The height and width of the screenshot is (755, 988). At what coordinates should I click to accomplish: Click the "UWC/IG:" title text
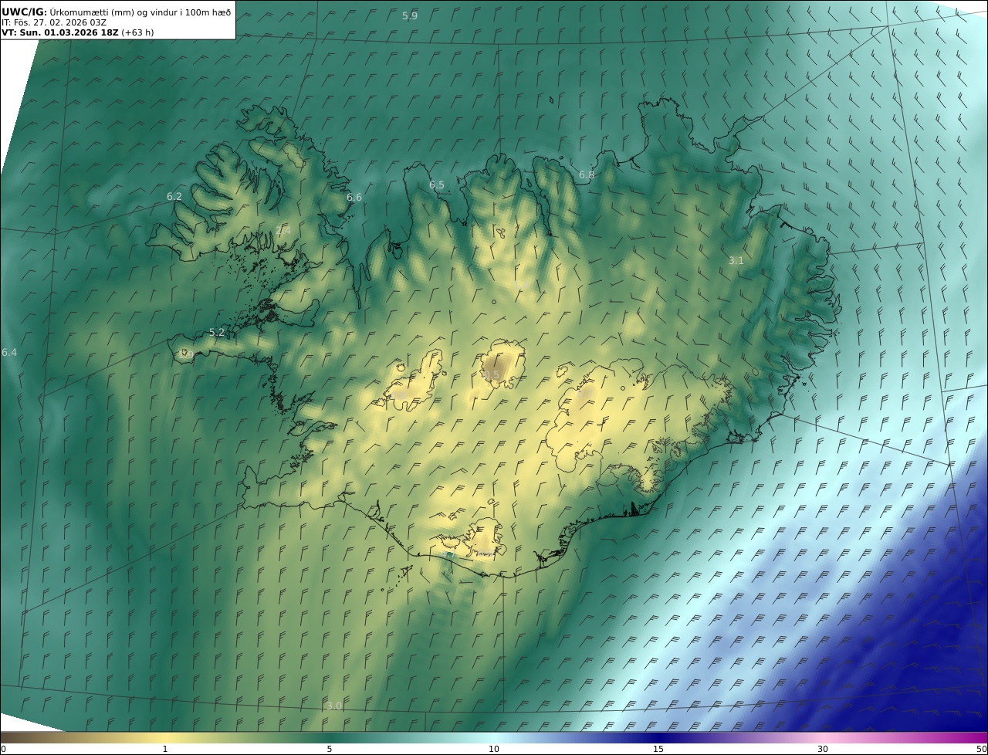tap(24, 12)
